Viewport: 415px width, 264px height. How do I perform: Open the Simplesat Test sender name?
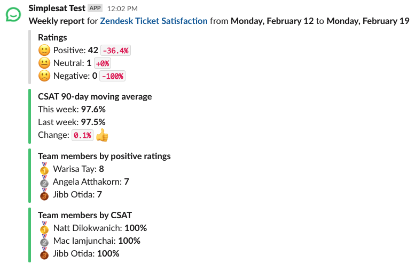tap(57, 8)
